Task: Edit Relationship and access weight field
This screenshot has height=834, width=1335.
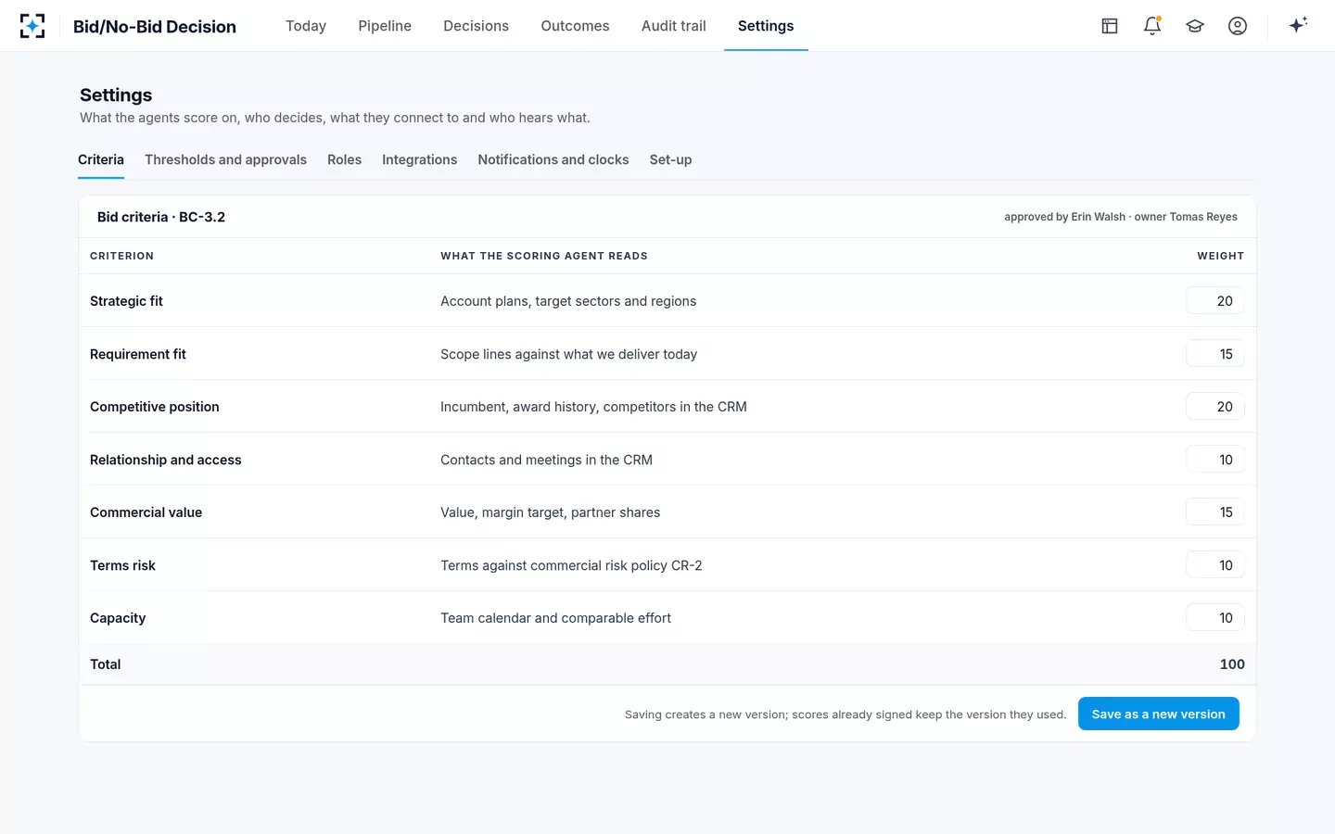Action: pos(1214,460)
